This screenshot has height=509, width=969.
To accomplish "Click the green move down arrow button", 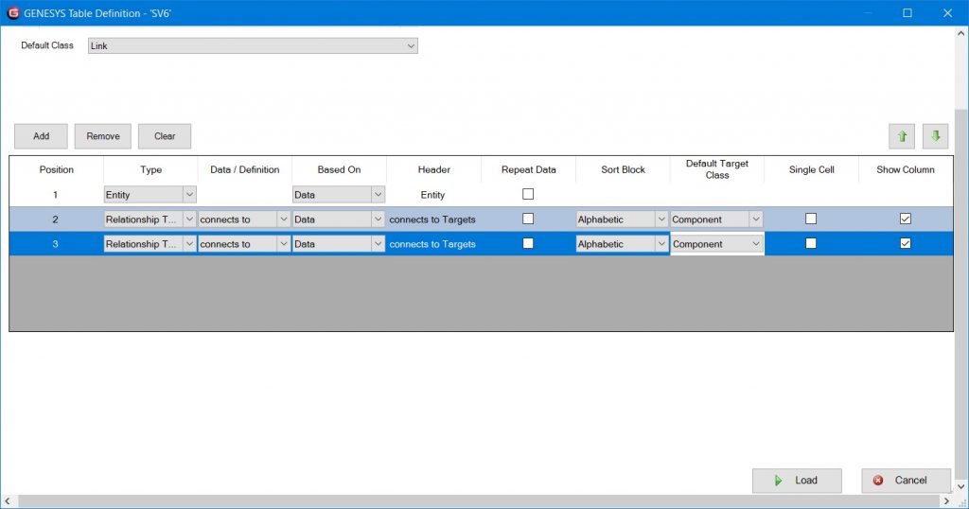I will 935,136.
